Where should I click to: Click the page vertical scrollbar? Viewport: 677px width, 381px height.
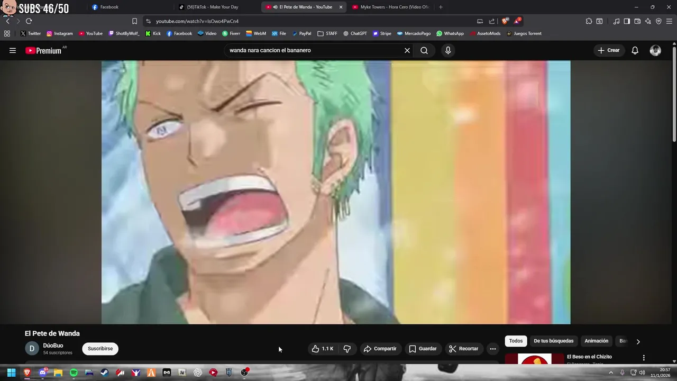[674, 95]
